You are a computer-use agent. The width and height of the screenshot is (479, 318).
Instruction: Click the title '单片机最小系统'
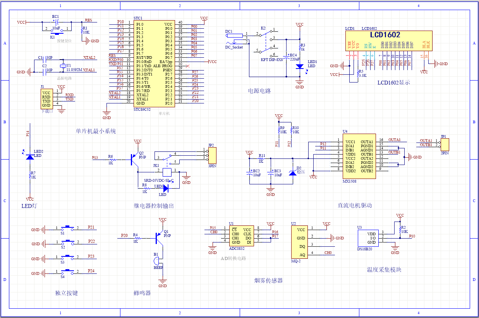click(x=96, y=131)
